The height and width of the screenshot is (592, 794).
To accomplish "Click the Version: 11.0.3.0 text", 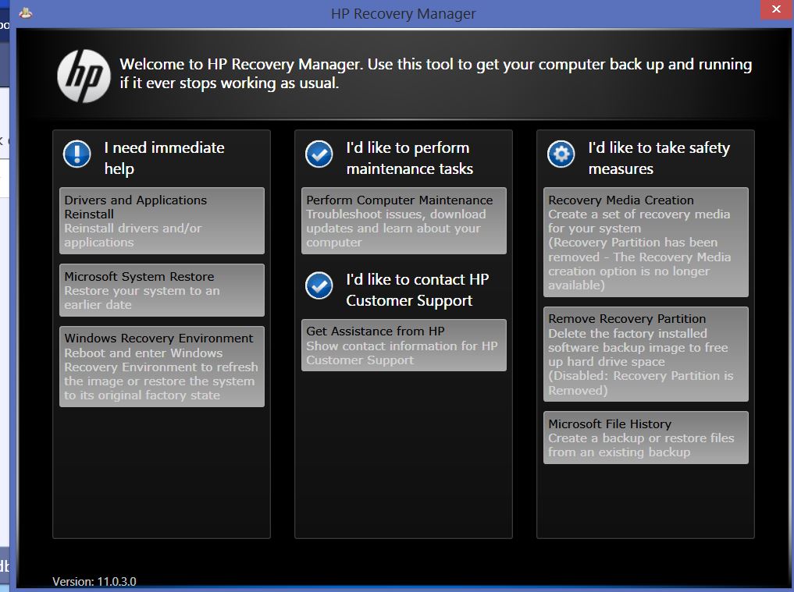I will coord(94,581).
